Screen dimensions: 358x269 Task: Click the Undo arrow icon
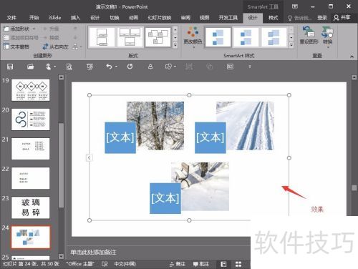click(x=109, y=67)
